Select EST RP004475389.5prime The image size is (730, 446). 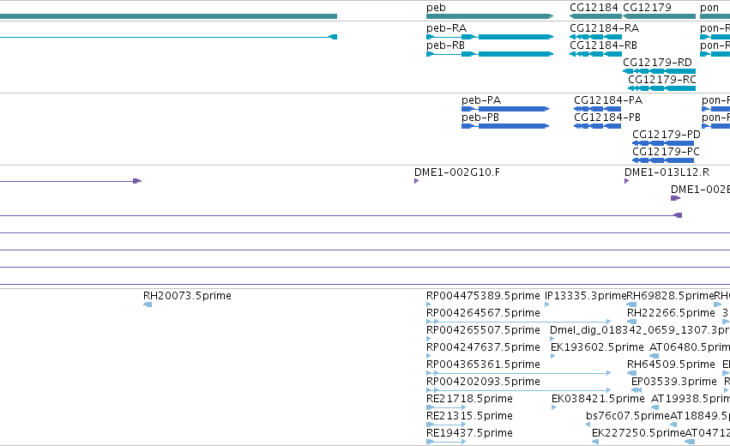click(483, 296)
